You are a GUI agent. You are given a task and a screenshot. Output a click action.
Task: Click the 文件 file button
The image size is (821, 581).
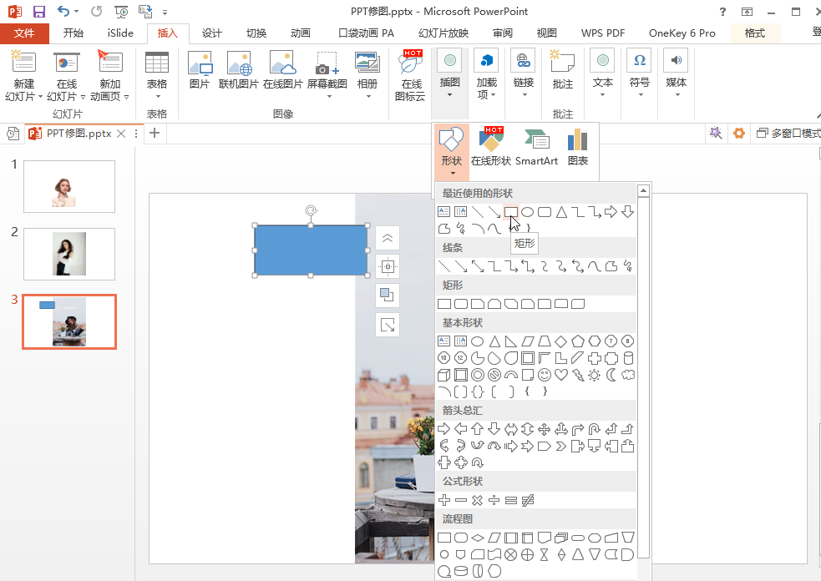[24, 33]
